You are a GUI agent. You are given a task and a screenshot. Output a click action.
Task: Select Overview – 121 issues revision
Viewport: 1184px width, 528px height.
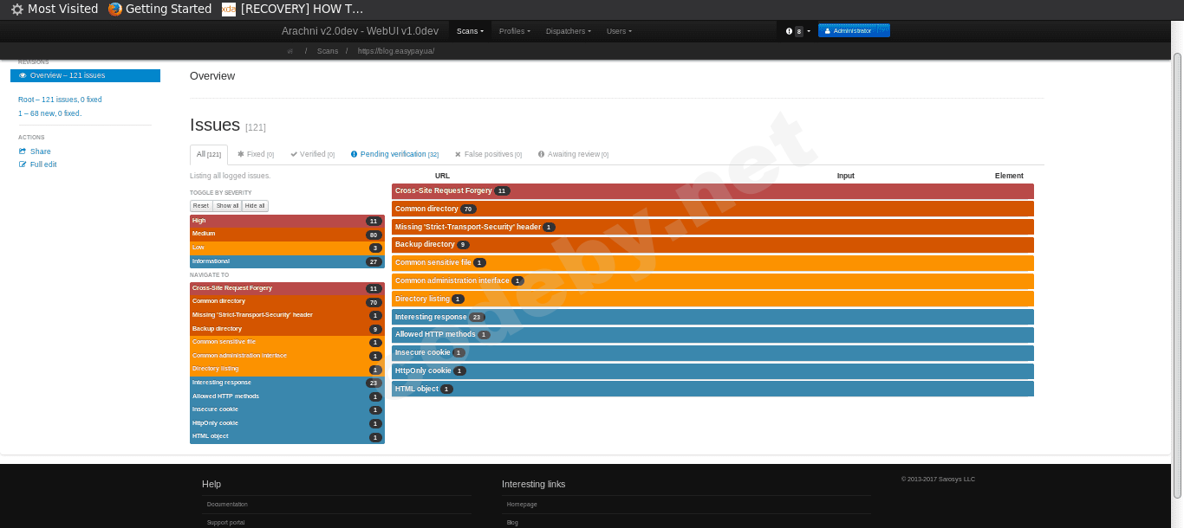(x=85, y=75)
